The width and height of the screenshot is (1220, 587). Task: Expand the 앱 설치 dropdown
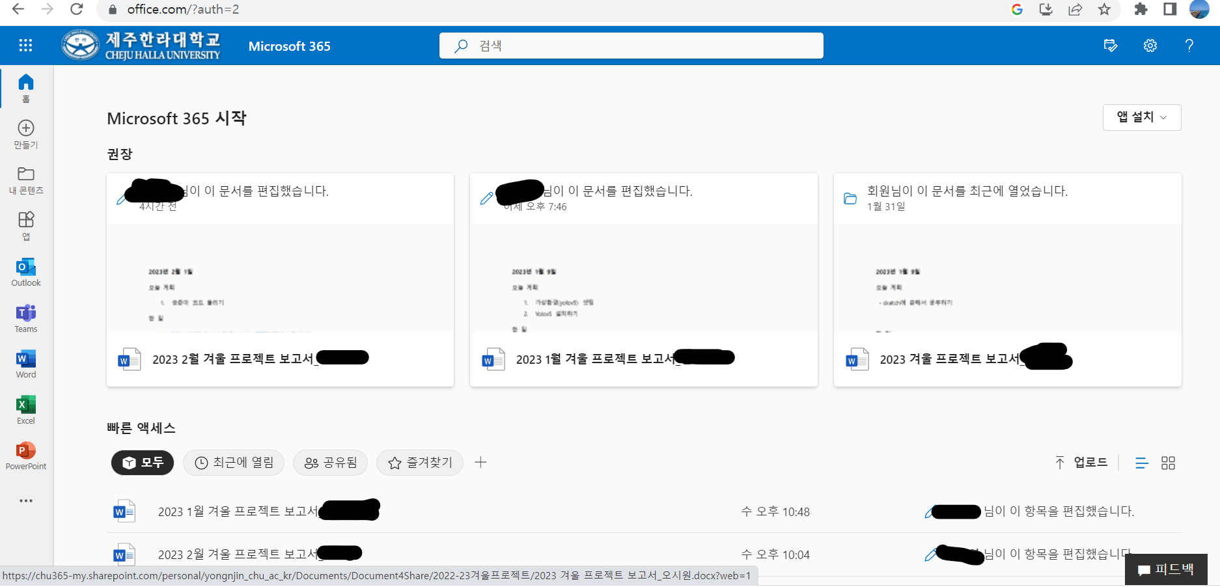(x=1141, y=117)
